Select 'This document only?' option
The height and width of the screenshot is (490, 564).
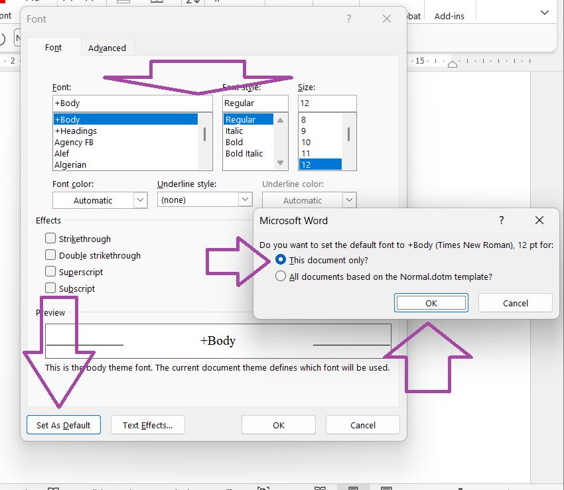(x=281, y=259)
